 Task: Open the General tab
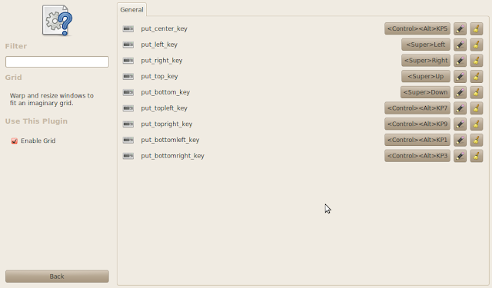[131, 10]
